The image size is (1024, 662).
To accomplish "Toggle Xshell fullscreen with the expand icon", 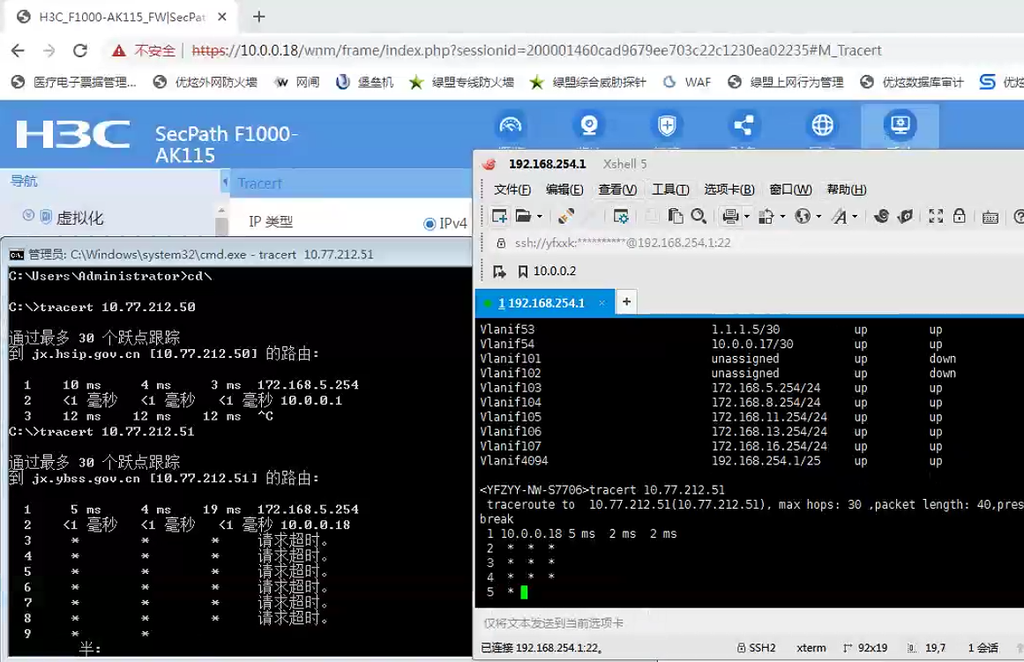I will [936, 216].
